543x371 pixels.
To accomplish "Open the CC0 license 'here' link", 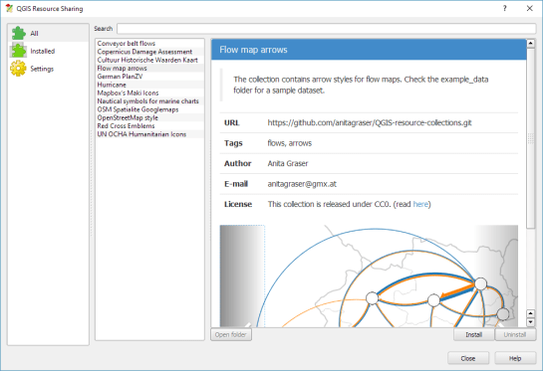I will tap(420, 204).
